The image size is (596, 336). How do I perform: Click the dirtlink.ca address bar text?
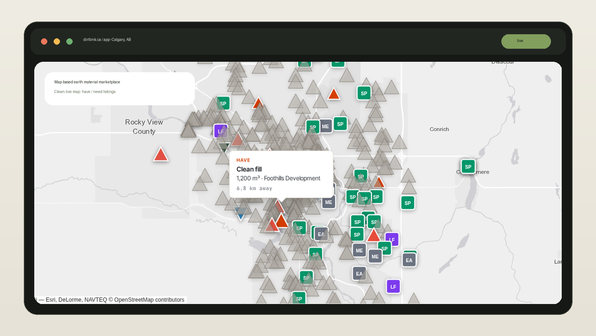click(107, 39)
